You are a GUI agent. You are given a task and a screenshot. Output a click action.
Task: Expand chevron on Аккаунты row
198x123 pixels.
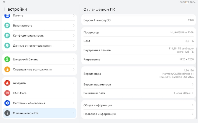[x=74, y=83]
